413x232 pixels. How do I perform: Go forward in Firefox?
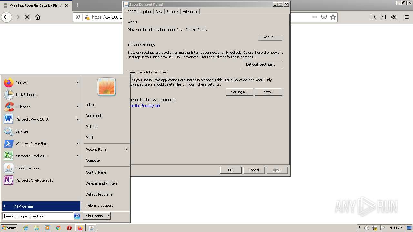coord(17,17)
